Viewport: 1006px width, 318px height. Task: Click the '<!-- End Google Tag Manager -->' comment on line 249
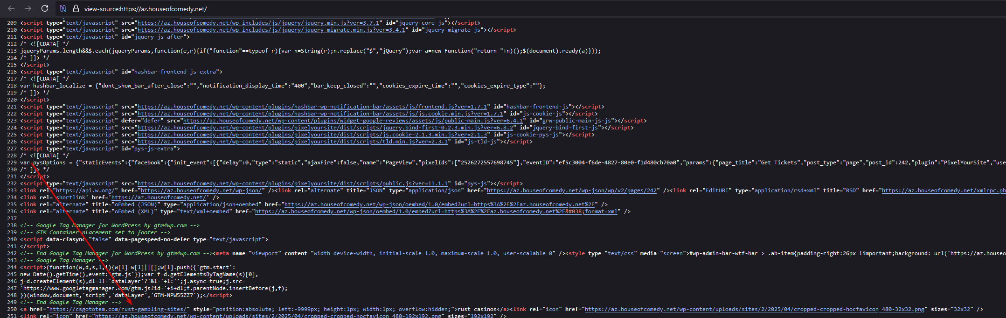[70, 302]
